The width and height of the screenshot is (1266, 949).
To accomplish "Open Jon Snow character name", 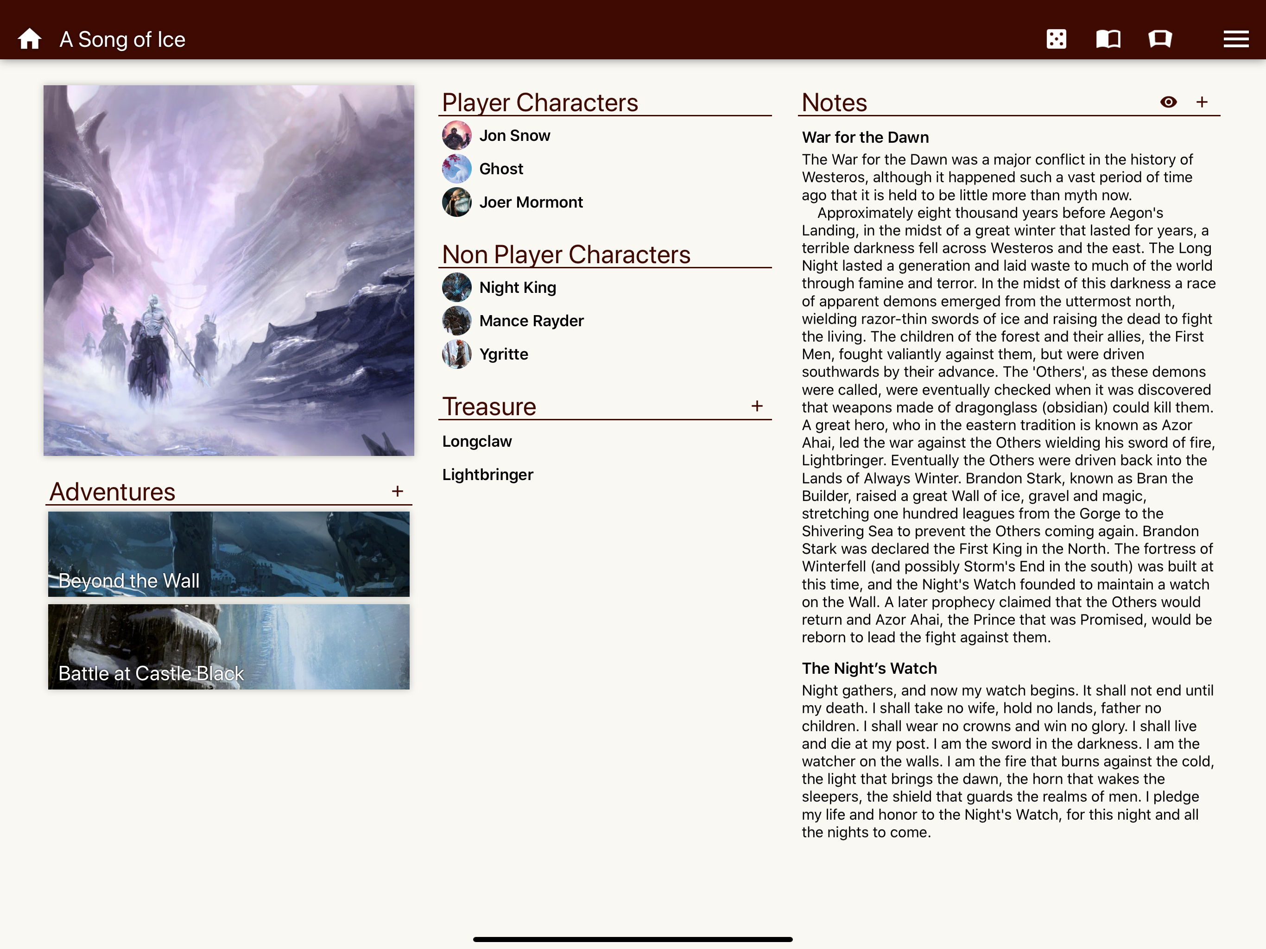I will pyautogui.click(x=514, y=136).
